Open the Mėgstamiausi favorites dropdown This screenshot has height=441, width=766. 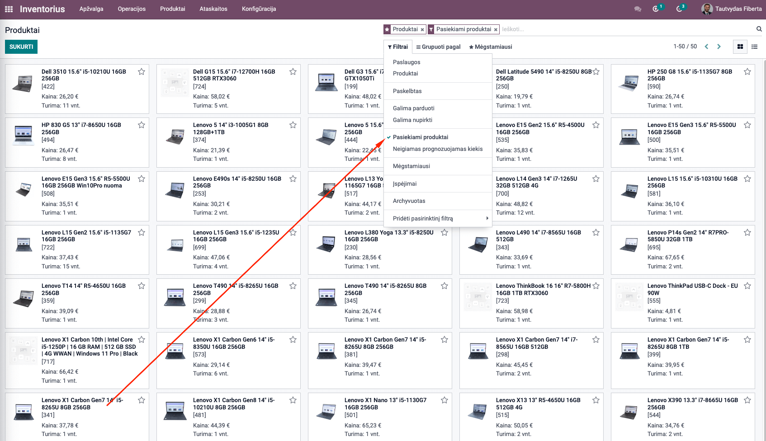pyautogui.click(x=490, y=47)
